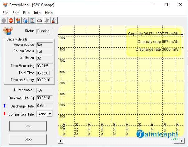188x147 pixels.
Task: Click the Time on Battery field 00:08:18
Action: point(45,80)
